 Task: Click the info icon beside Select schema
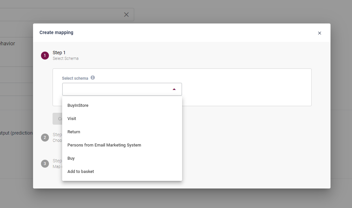[x=93, y=78]
